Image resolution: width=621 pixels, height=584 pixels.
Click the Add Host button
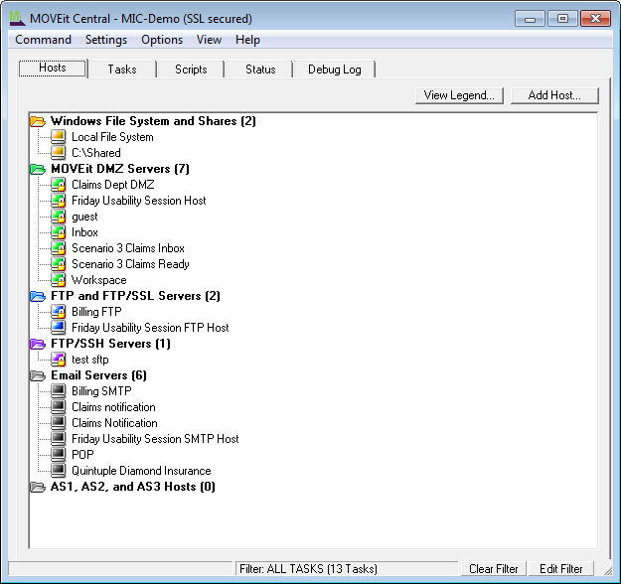(x=554, y=95)
